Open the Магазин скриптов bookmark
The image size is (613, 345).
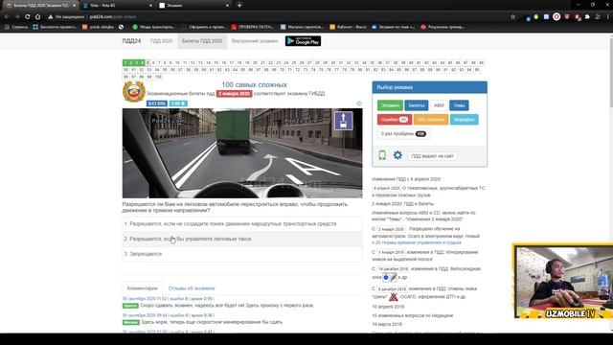[x=302, y=27]
